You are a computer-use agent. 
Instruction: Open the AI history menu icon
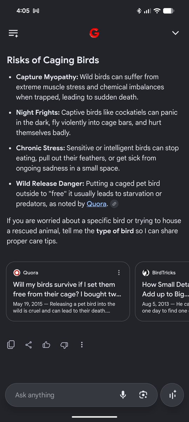pyautogui.click(x=13, y=33)
